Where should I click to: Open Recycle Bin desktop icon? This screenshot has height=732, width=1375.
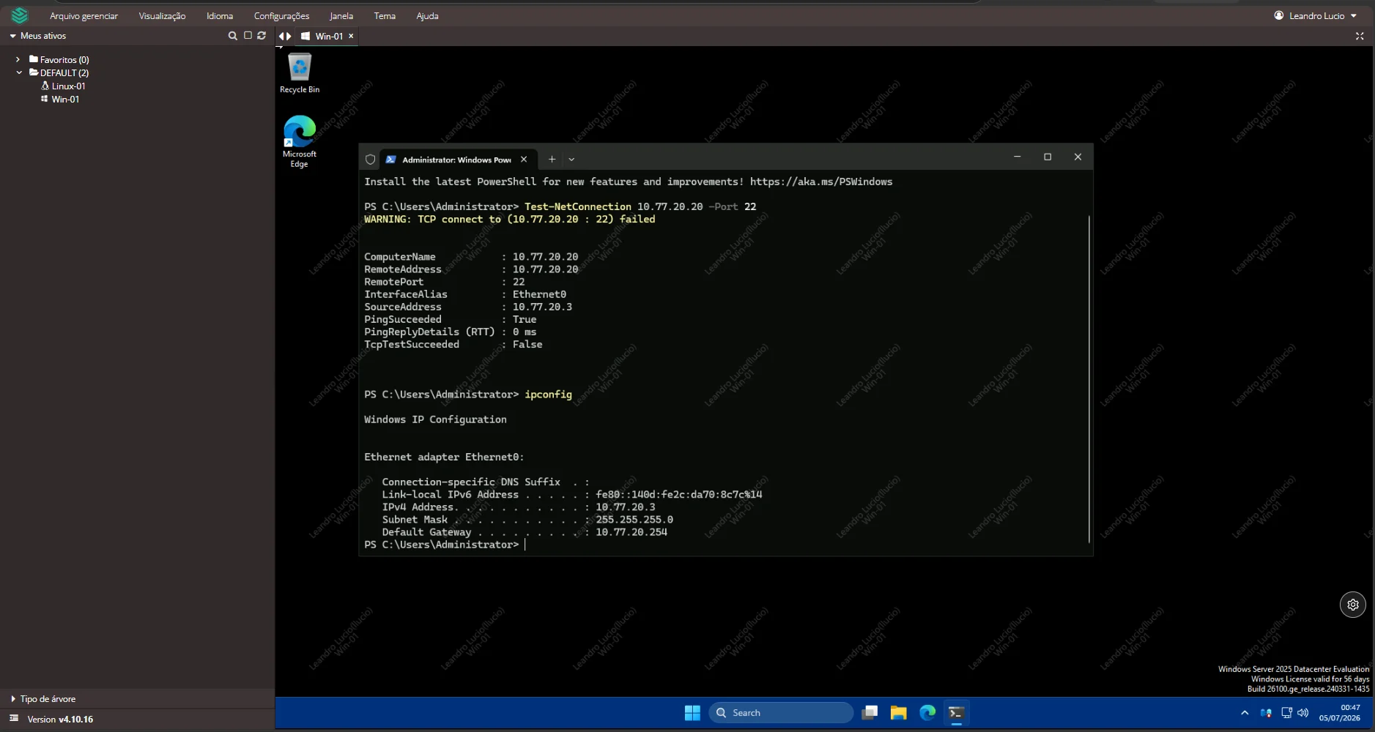point(300,73)
